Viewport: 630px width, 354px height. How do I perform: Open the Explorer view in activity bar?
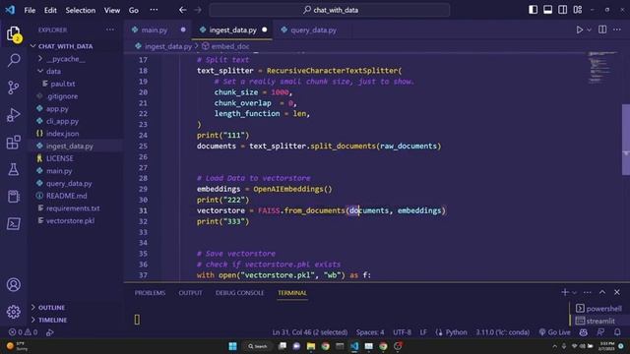tap(14, 33)
